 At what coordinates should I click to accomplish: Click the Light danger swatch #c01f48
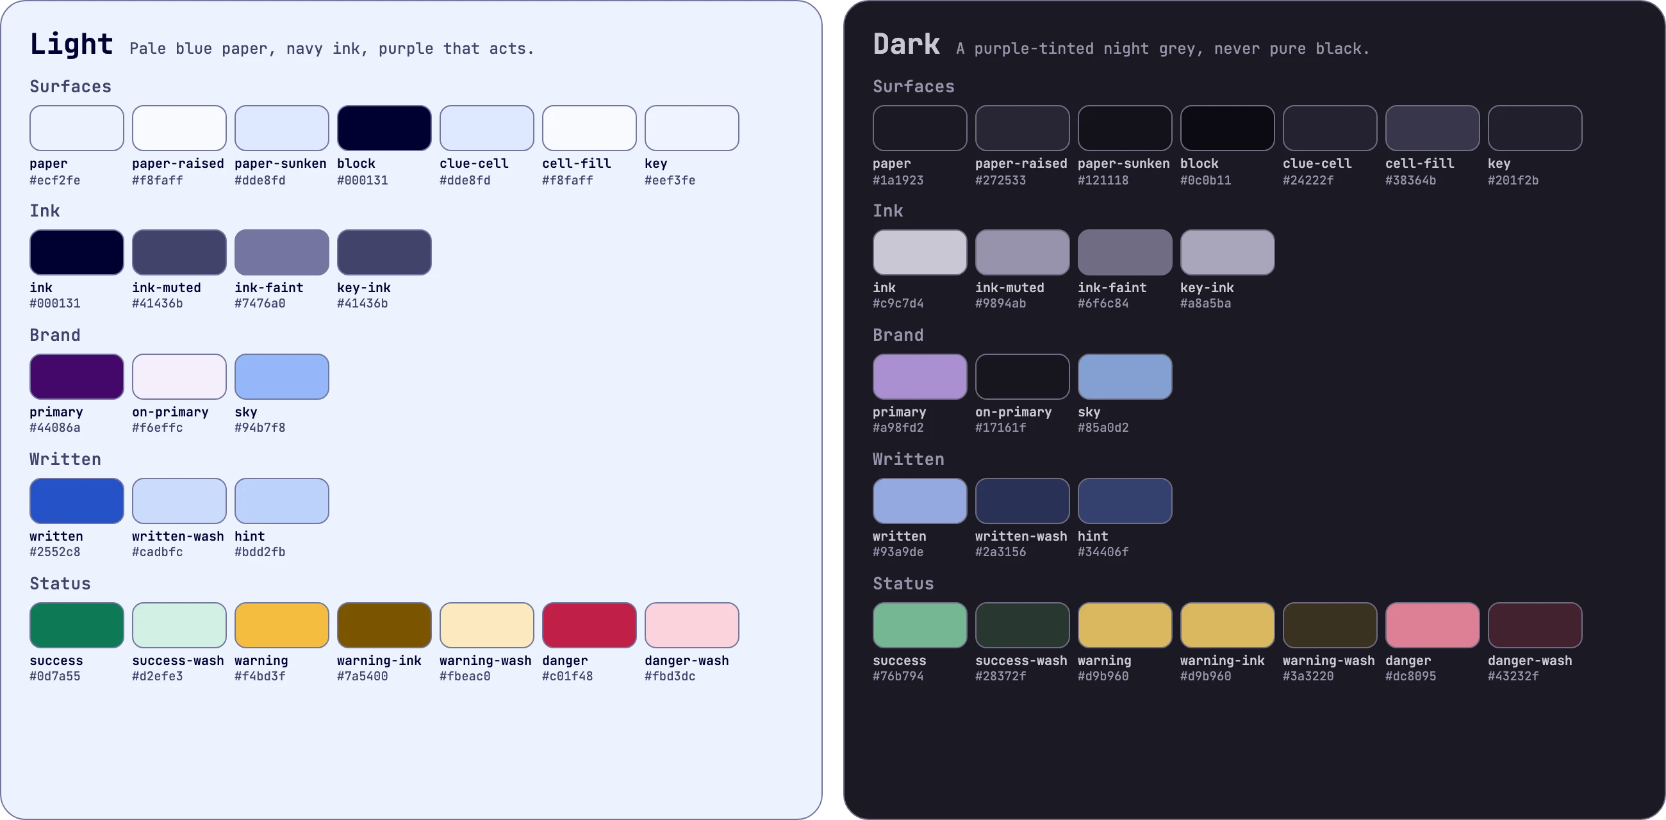(589, 625)
